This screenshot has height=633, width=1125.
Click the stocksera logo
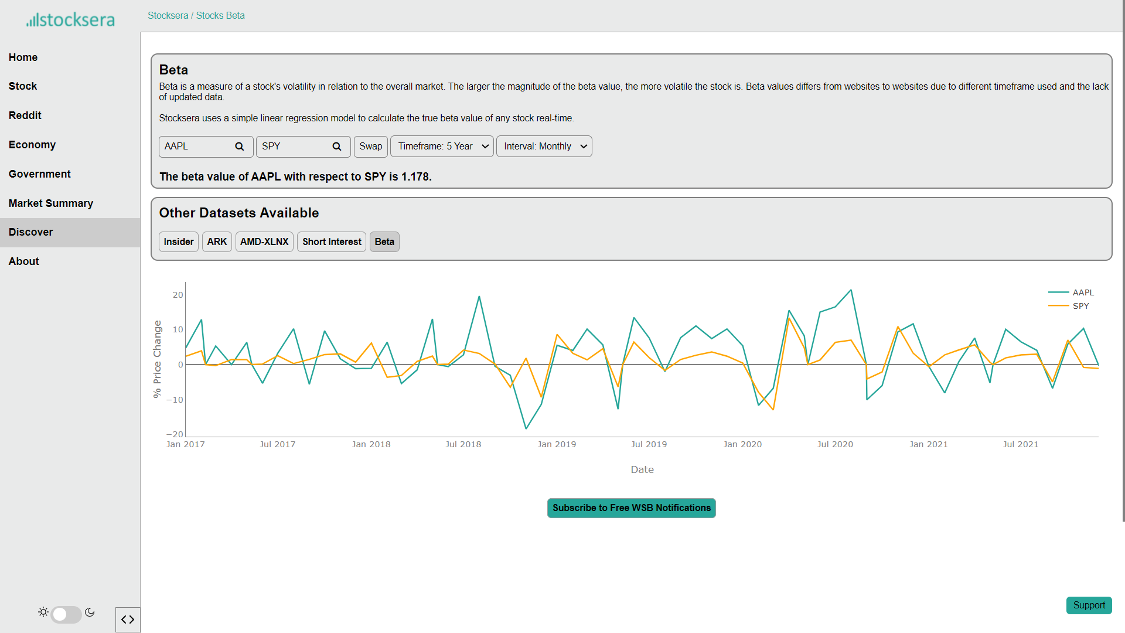[70, 20]
